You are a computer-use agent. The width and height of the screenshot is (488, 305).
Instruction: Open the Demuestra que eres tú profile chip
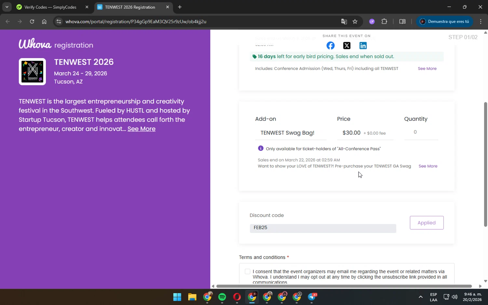click(x=445, y=21)
